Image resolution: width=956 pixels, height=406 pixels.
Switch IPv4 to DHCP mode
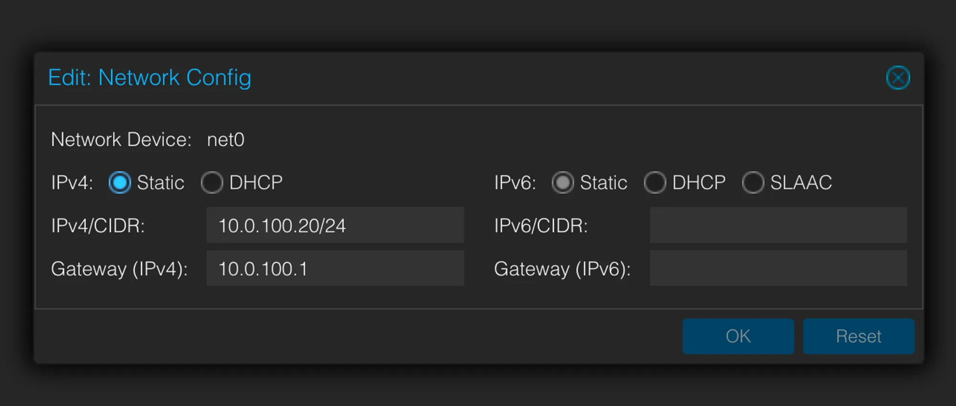(212, 182)
